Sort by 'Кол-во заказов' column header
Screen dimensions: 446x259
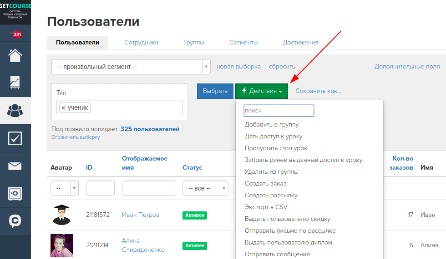click(x=401, y=163)
